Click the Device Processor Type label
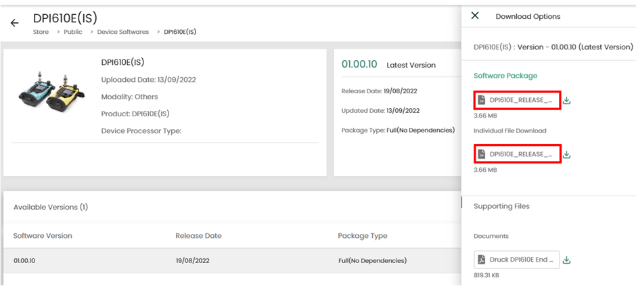This screenshot has height=288, width=636. 141,131
